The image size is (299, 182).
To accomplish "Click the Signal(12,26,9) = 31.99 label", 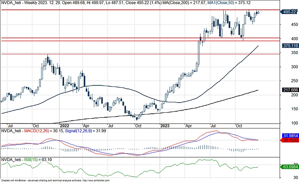I will coord(85,131).
